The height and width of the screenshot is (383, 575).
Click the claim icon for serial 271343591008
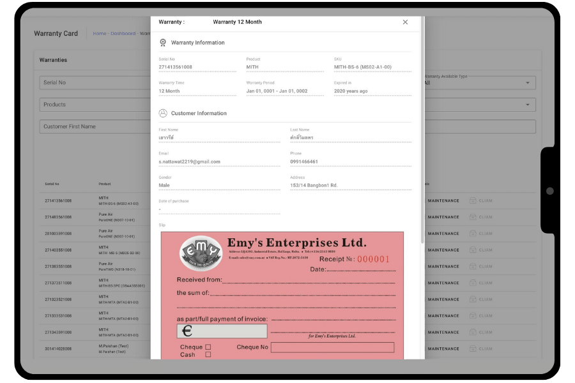(x=473, y=333)
